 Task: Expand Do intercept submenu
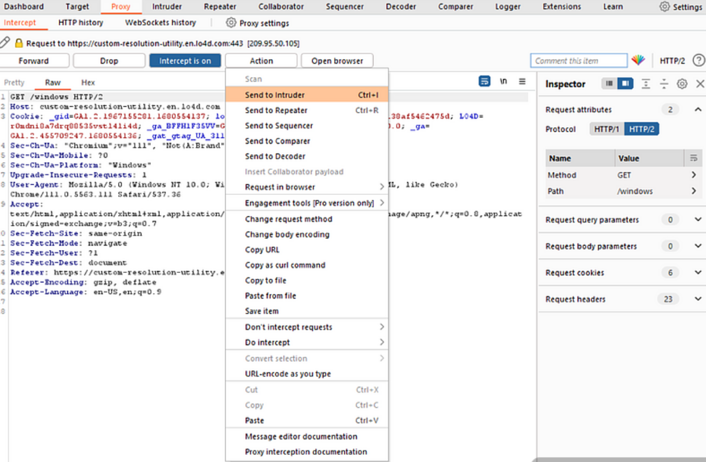[x=307, y=342]
